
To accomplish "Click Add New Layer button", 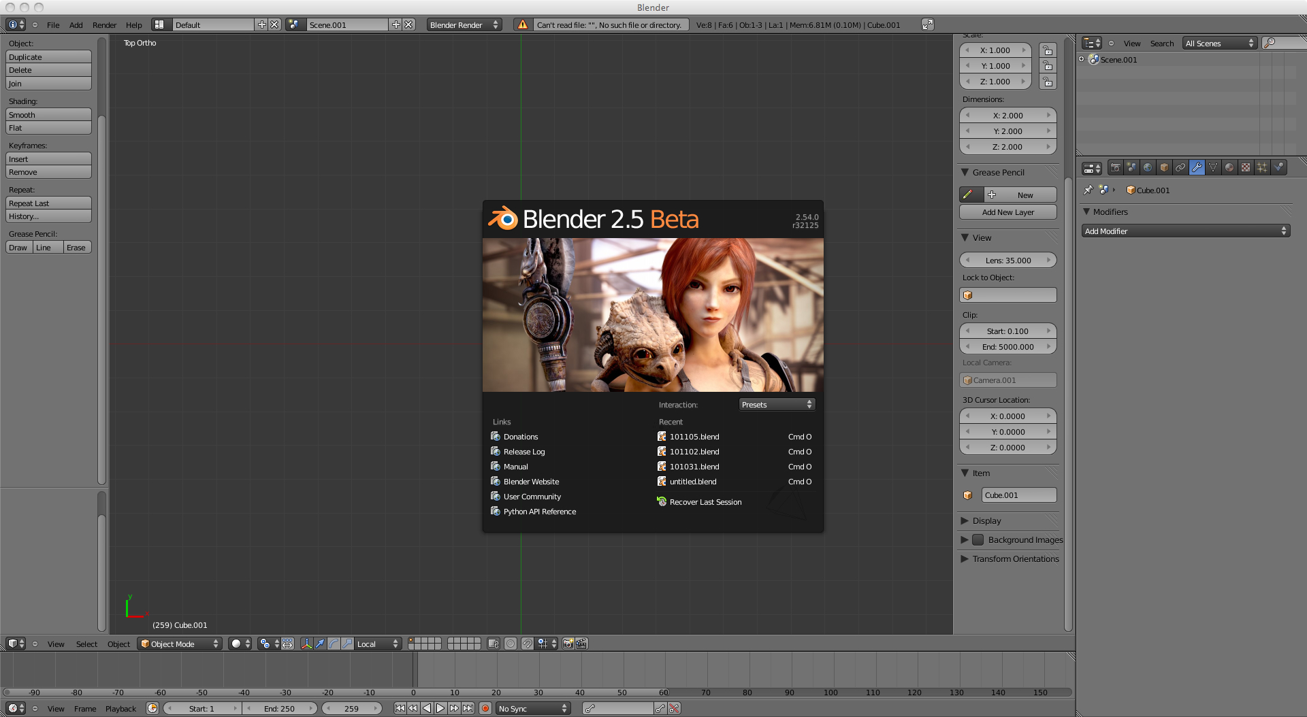I will tap(1008, 212).
